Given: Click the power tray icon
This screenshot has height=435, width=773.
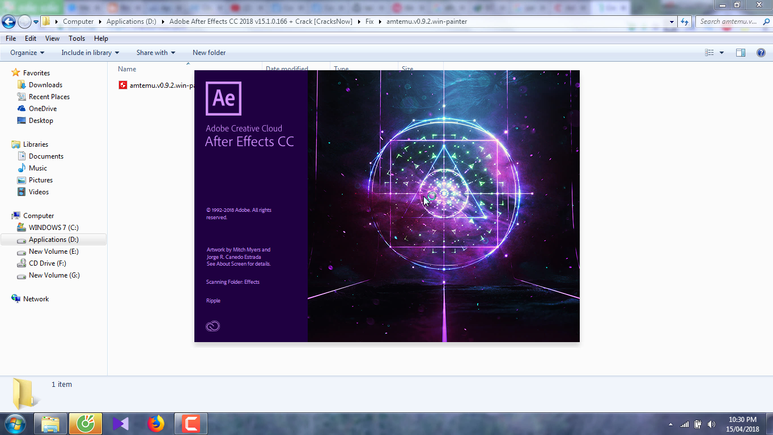Looking at the screenshot, I should click(698, 424).
